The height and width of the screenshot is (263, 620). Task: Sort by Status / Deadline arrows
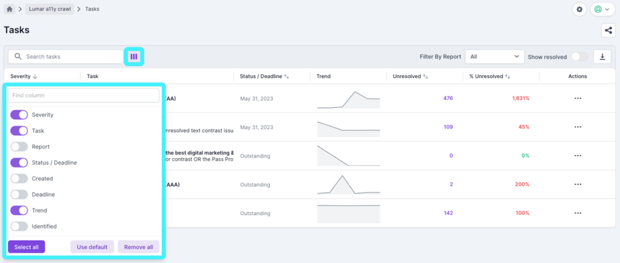pos(286,76)
